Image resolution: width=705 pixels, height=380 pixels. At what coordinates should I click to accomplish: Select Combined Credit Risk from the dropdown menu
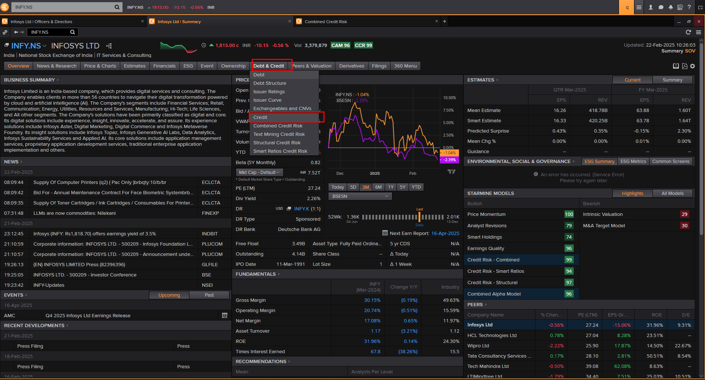pos(278,126)
